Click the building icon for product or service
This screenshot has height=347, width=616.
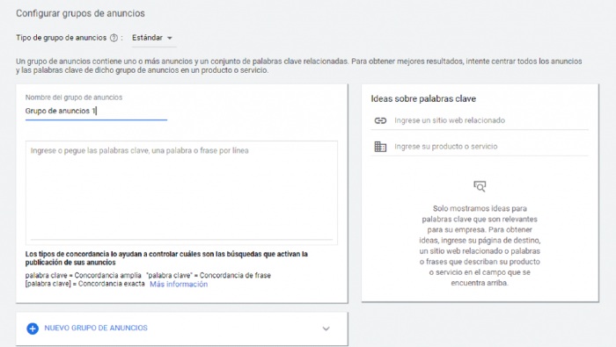(x=380, y=147)
